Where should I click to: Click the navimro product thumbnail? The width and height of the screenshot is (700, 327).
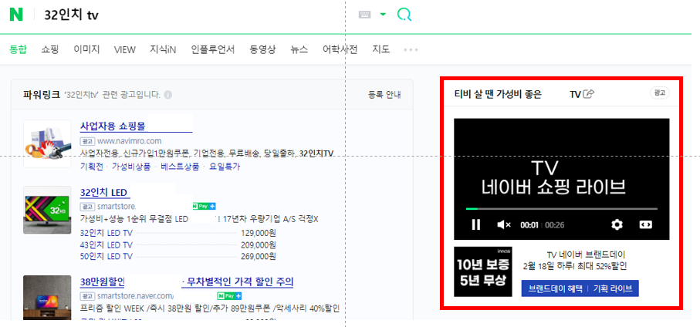click(47, 143)
